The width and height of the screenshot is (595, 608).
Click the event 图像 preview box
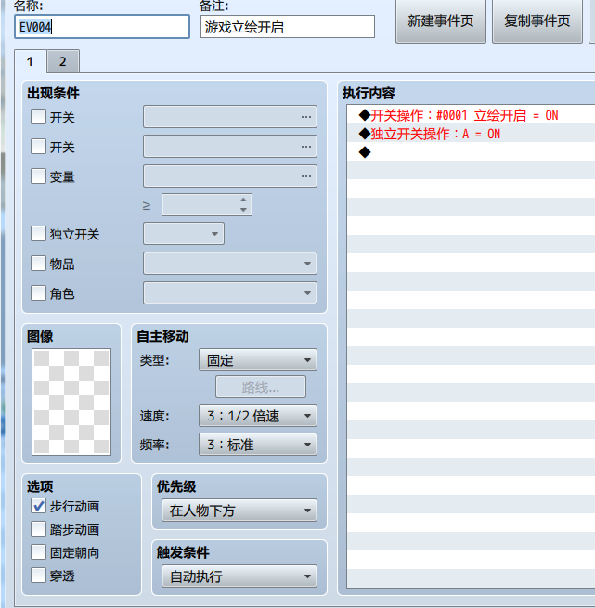[x=71, y=402]
